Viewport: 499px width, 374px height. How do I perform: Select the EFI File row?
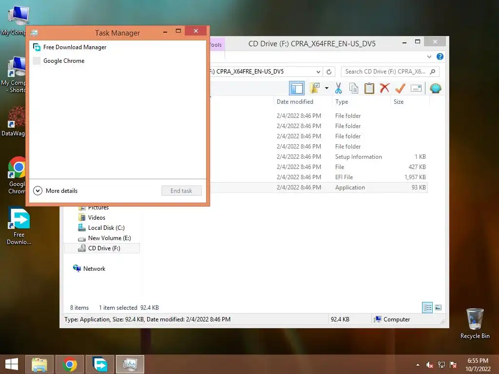318,177
